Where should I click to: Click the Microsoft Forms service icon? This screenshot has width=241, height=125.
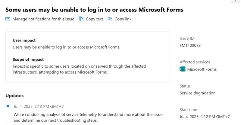183,69
